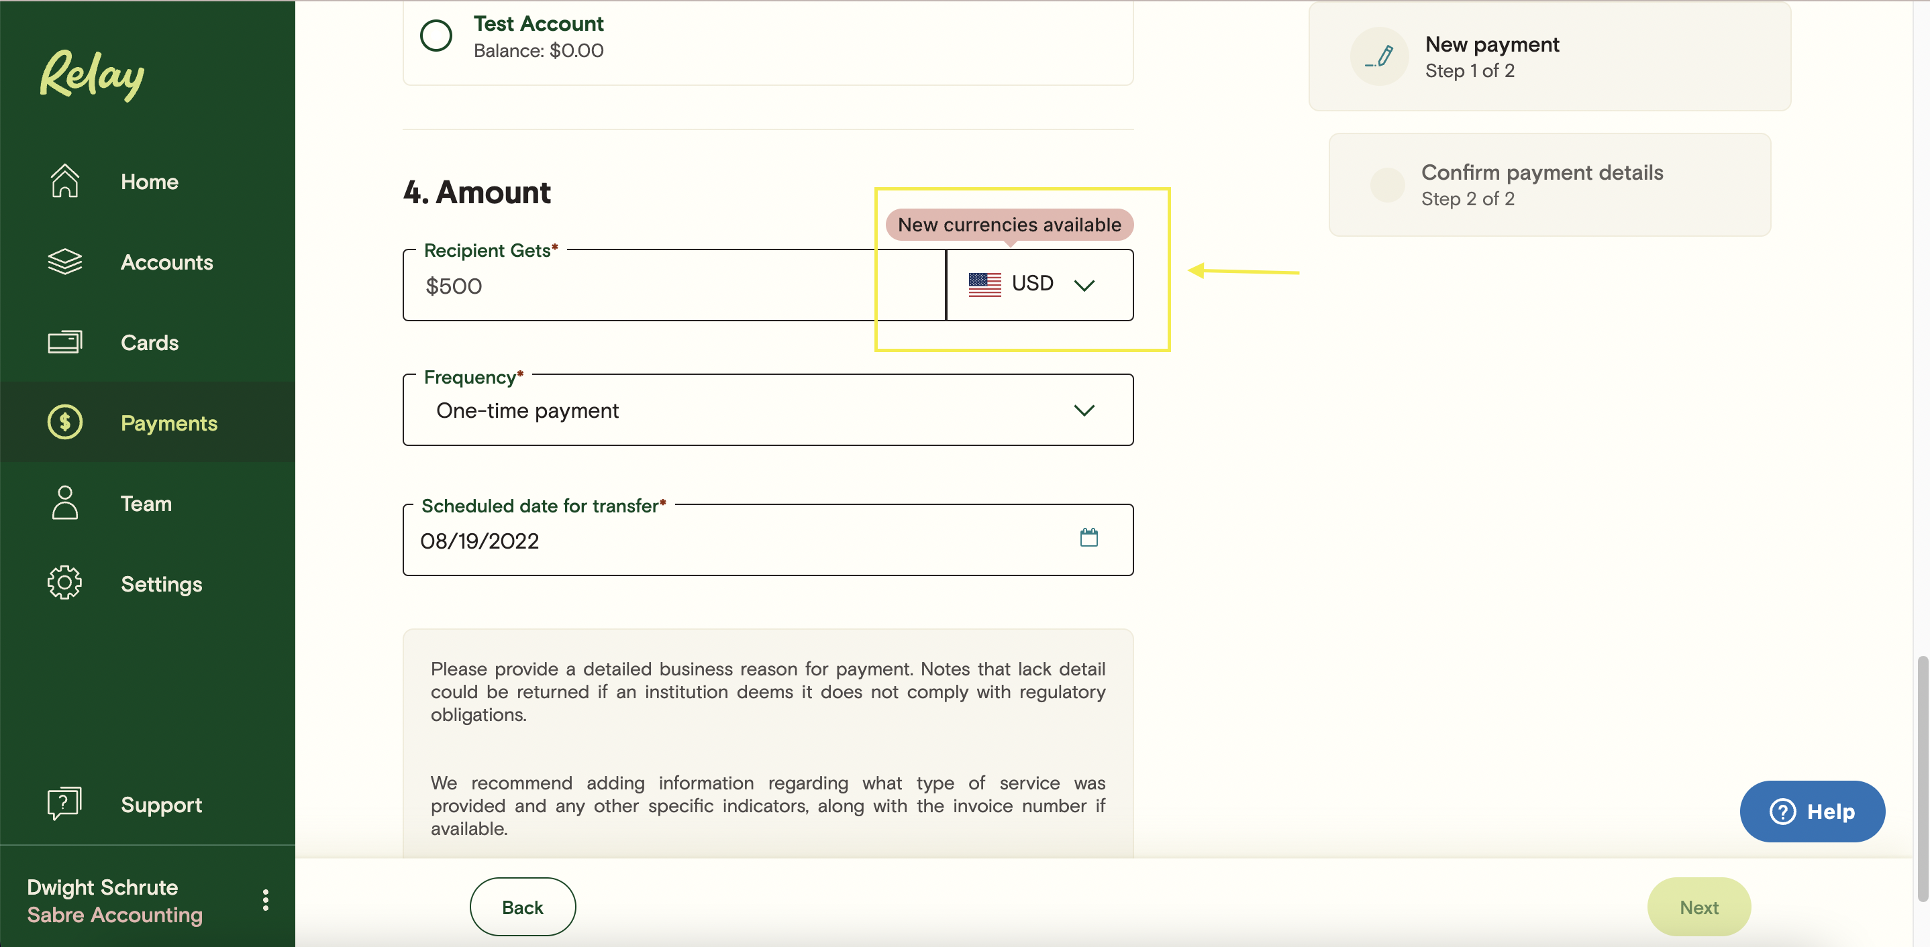Click the Back button
This screenshot has height=947, width=1930.
[x=522, y=906]
